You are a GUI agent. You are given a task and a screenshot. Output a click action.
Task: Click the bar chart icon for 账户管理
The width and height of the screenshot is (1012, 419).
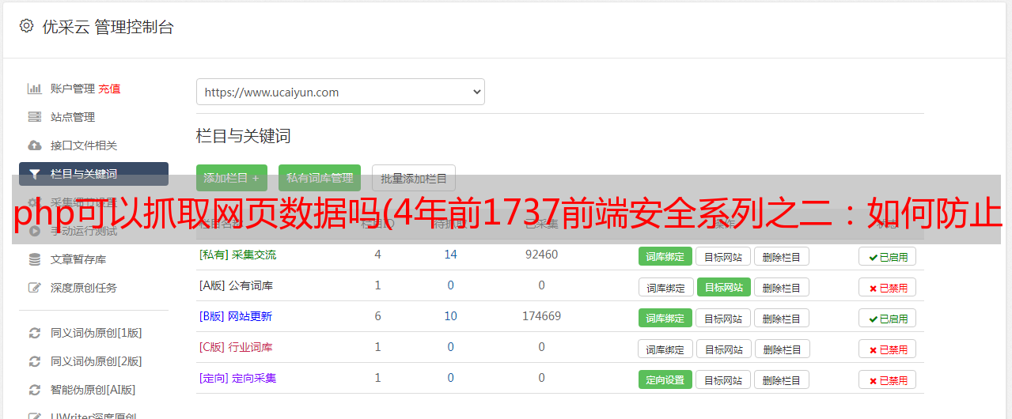[35, 89]
